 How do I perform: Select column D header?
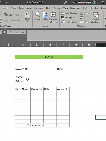coord(37,44)
